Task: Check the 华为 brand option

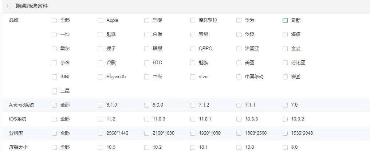Action: 239,20
